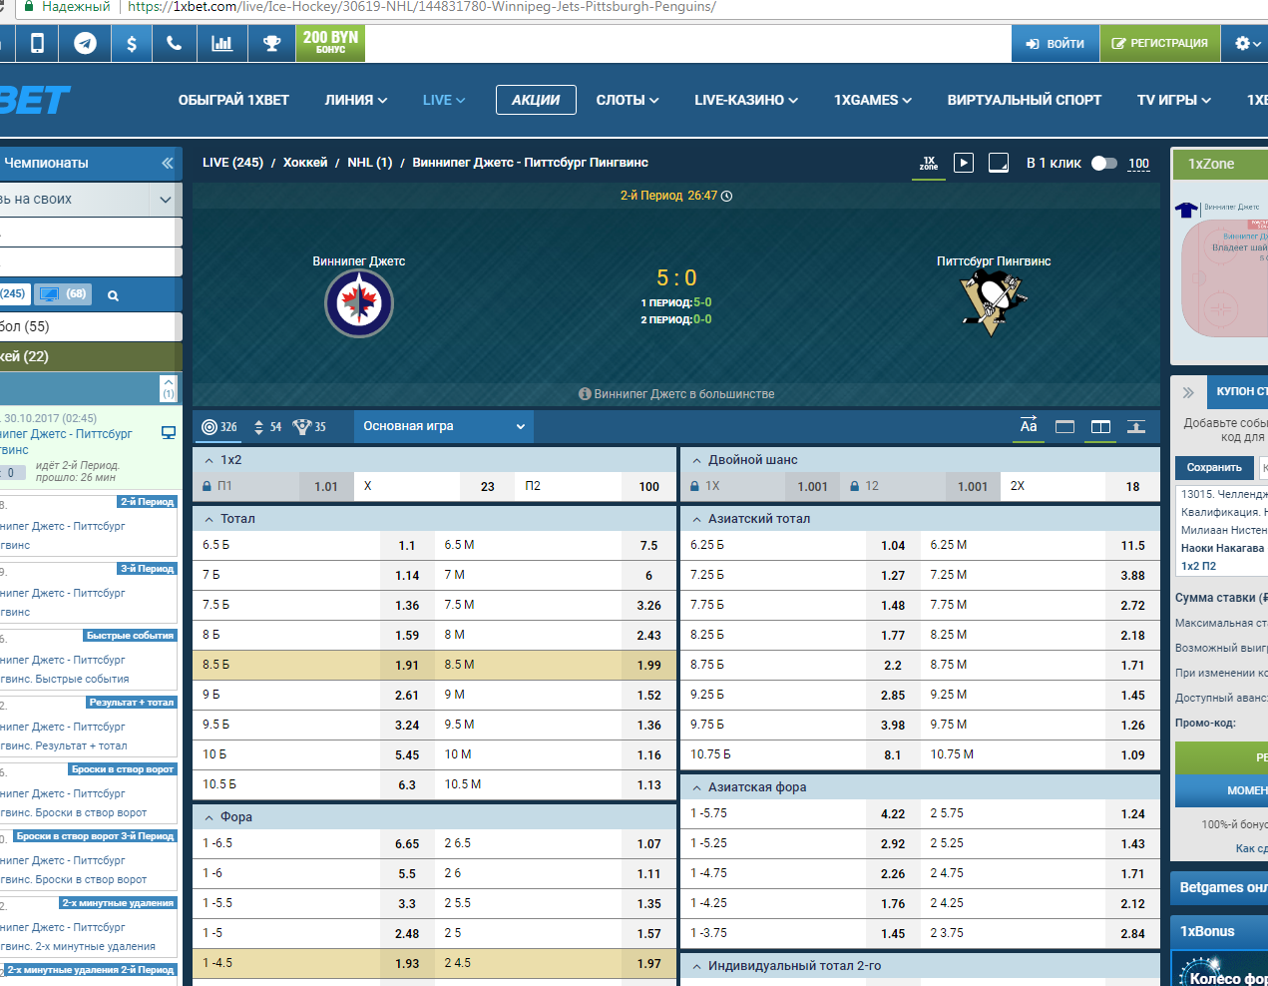Click the trophy results icon
This screenshot has height=986, width=1268.
[x=271, y=43]
